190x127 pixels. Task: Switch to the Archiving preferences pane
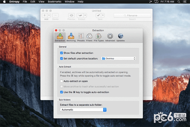coord(71,37)
